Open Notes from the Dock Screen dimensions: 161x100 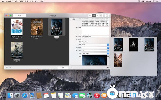click(x=54, y=95)
